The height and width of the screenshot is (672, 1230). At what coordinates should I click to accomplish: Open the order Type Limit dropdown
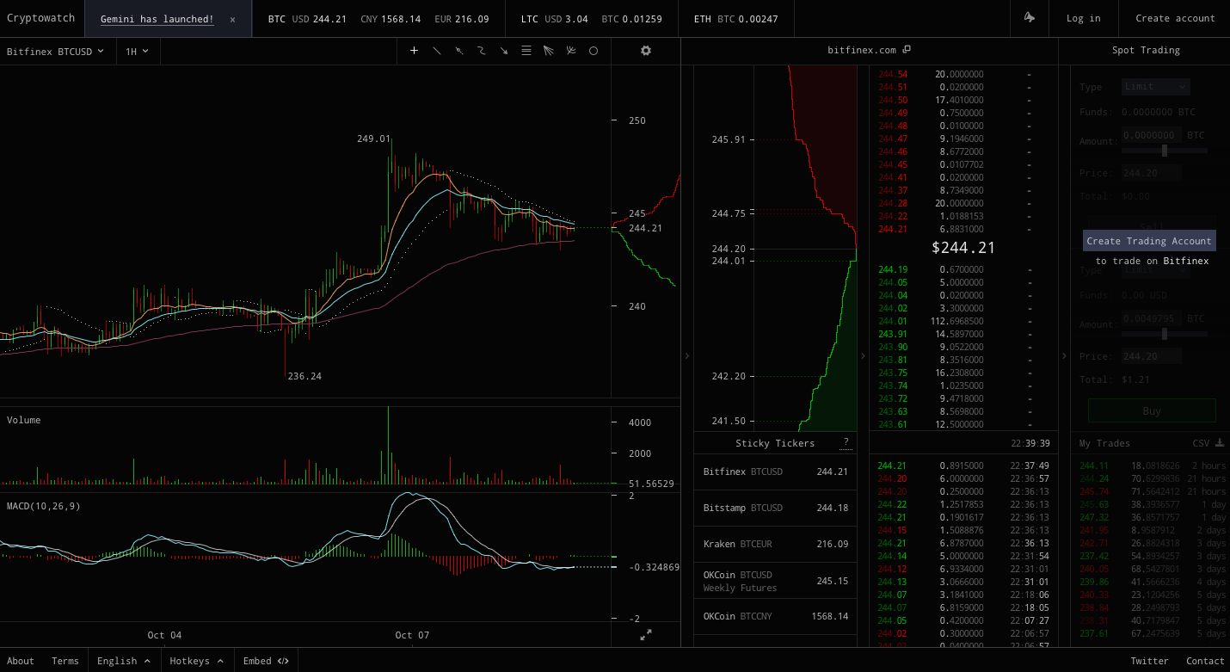[x=1156, y=86]
